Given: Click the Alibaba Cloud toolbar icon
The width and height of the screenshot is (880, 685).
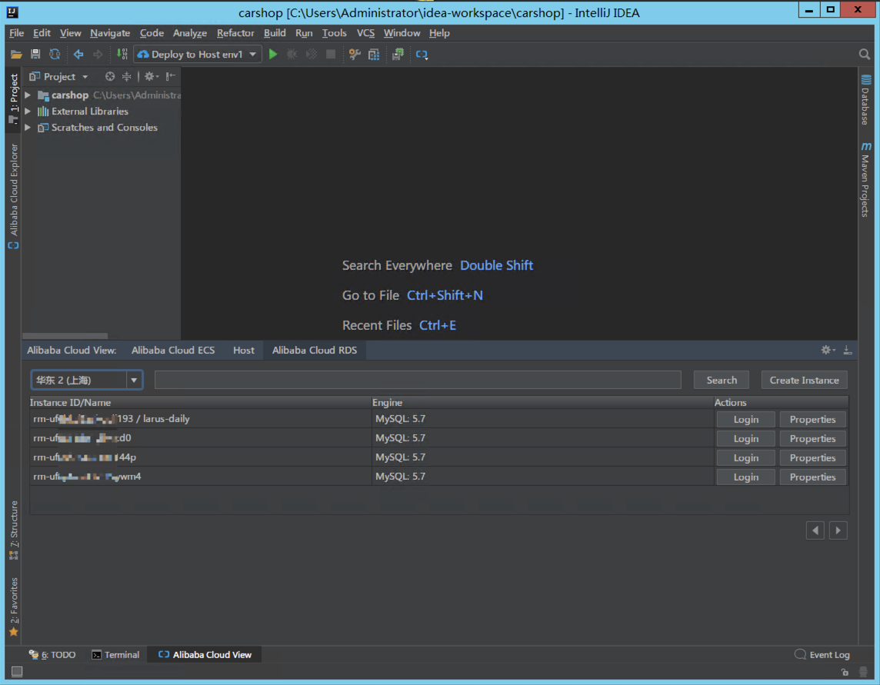Looking at the screenshot, I should 422,55.
